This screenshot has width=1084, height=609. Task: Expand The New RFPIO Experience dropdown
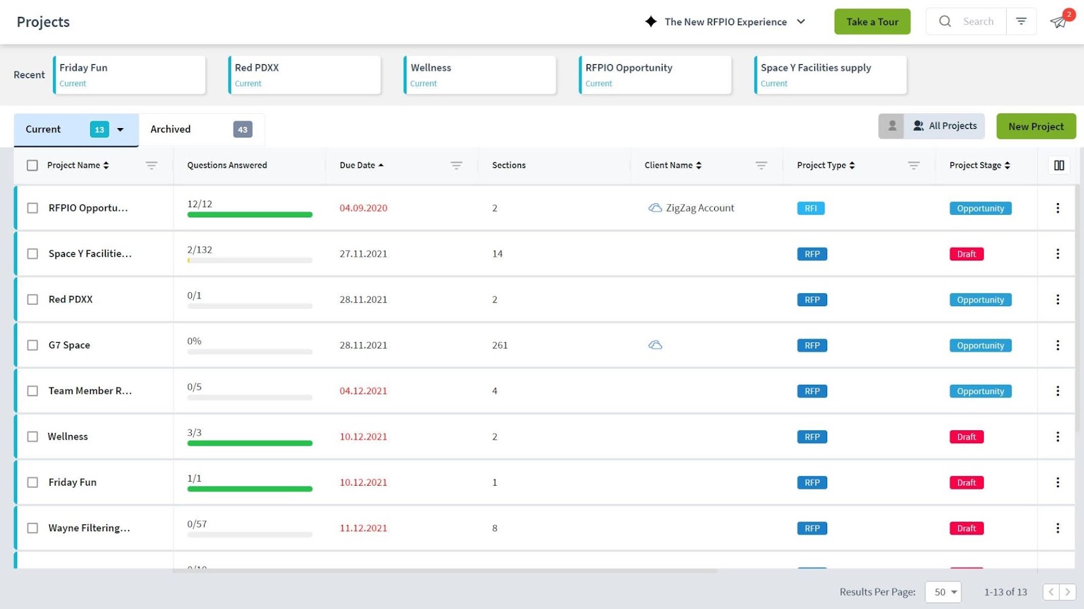(x=801, y=22)
